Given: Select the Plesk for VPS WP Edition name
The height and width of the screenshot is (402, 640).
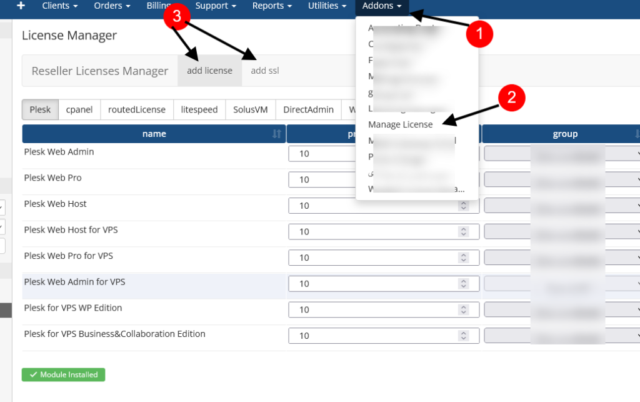Looking at the screenshot, I should (72, 308).
